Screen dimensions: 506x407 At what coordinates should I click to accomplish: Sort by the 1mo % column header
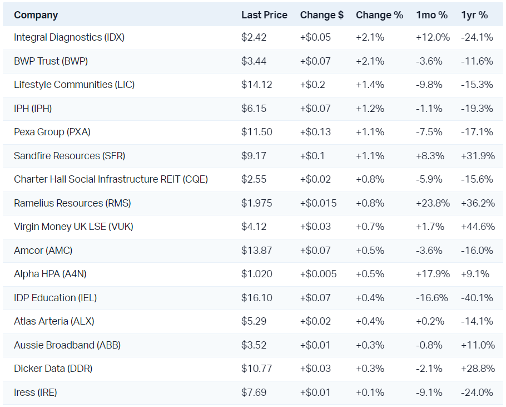(x=431, y=15)
